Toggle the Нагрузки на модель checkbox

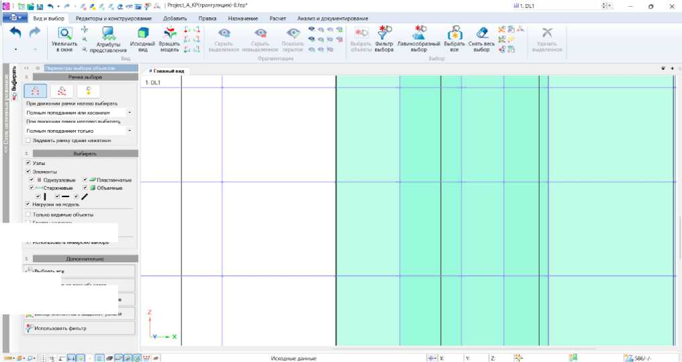coord(28,204)
